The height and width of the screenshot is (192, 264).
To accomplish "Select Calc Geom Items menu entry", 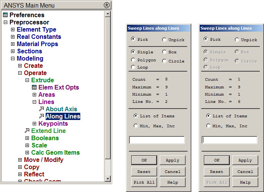I will [55, 153].
